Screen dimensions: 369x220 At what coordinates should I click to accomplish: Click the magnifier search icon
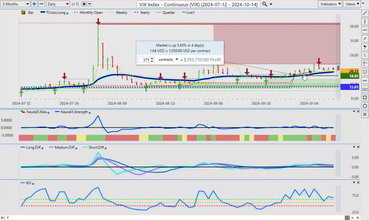click(265, 4)
